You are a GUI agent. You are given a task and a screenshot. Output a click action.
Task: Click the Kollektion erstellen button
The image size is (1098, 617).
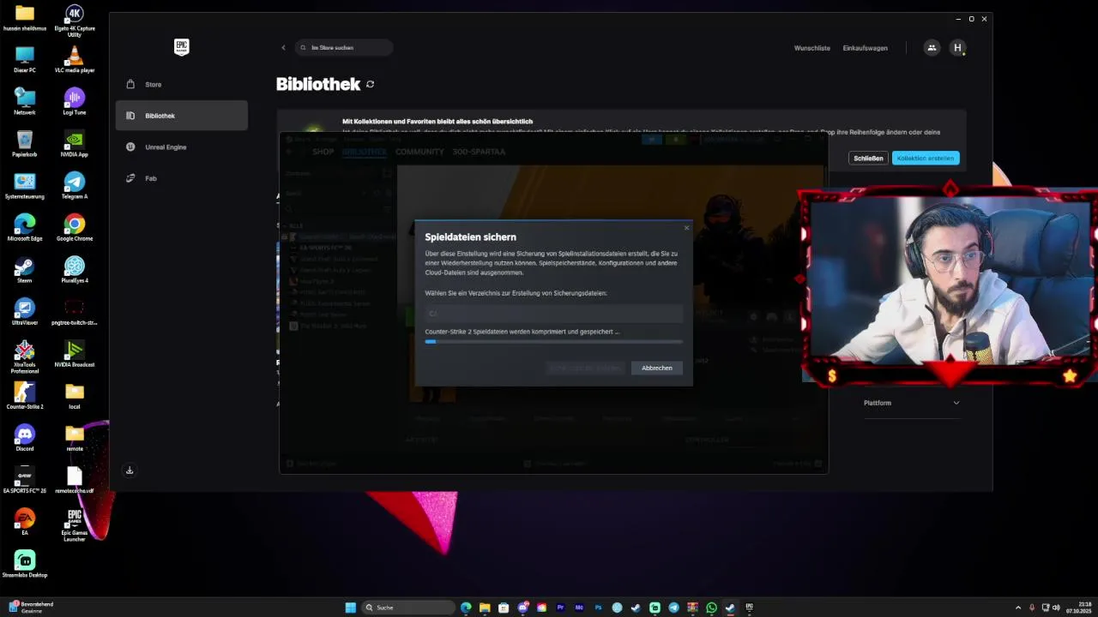925,158
